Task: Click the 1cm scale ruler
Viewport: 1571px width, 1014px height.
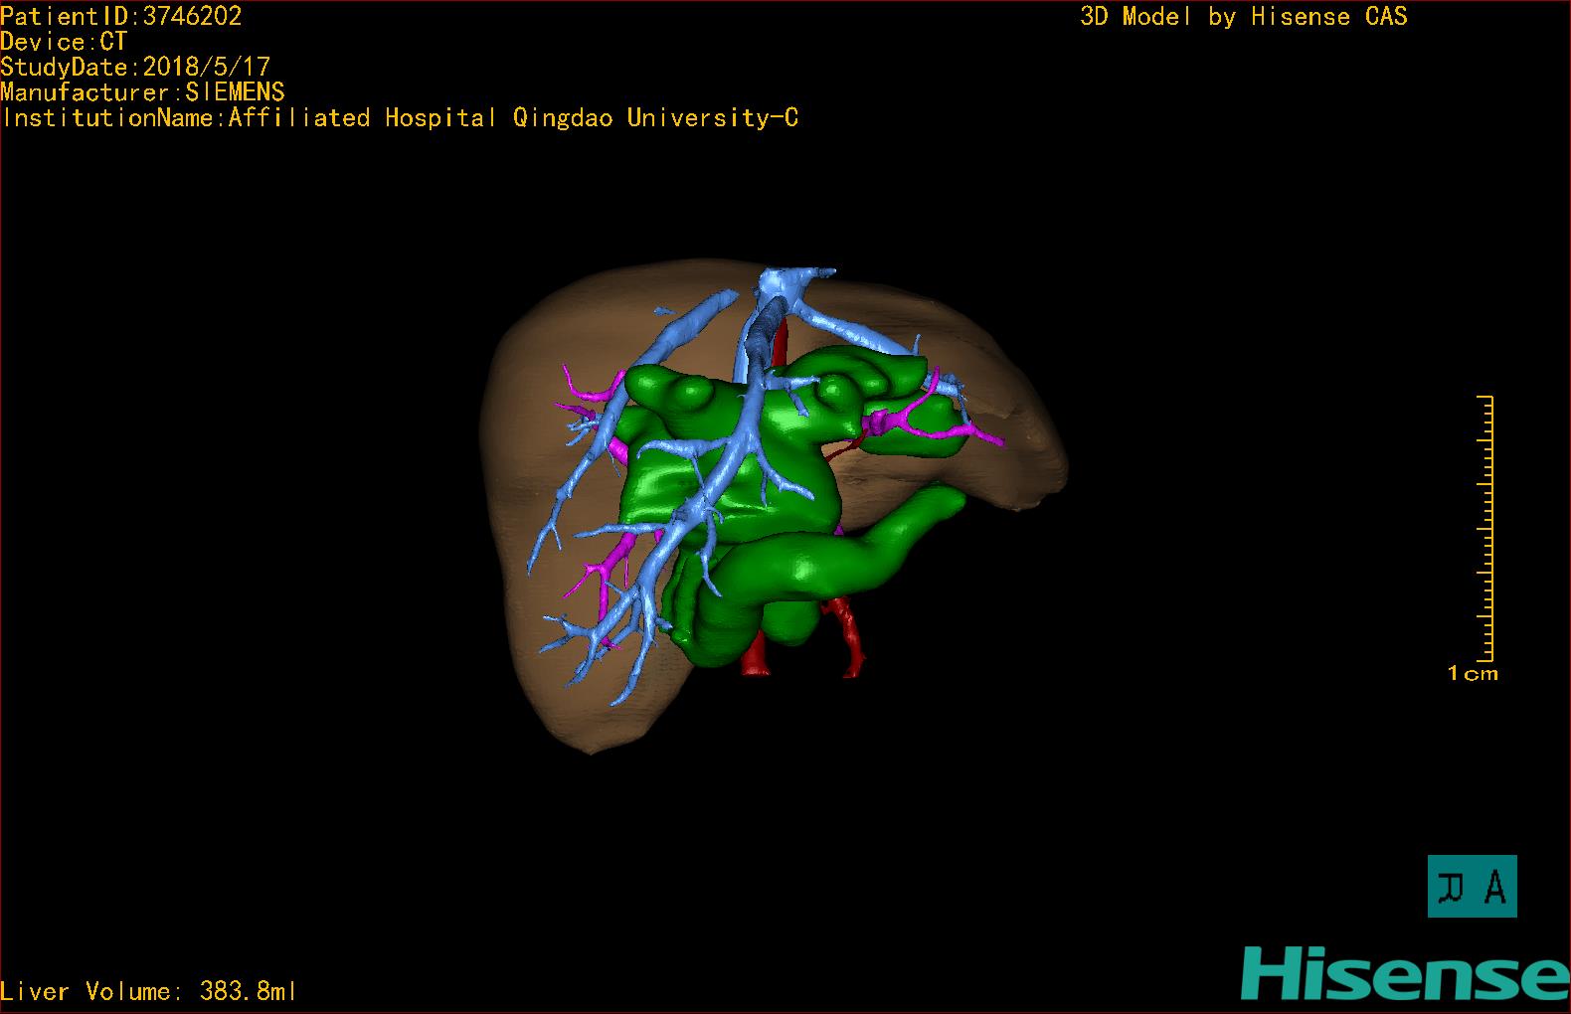Action: coord(1484,528)
